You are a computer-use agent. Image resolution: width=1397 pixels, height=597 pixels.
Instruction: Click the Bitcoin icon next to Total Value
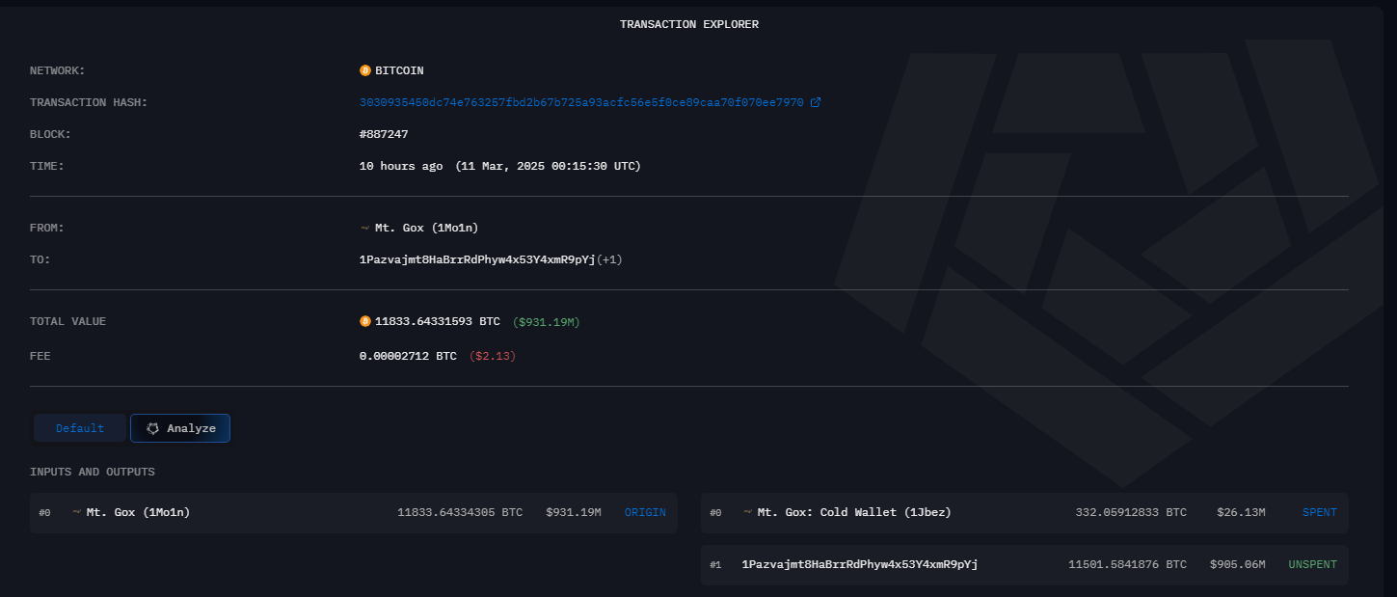tap(365, 321)
